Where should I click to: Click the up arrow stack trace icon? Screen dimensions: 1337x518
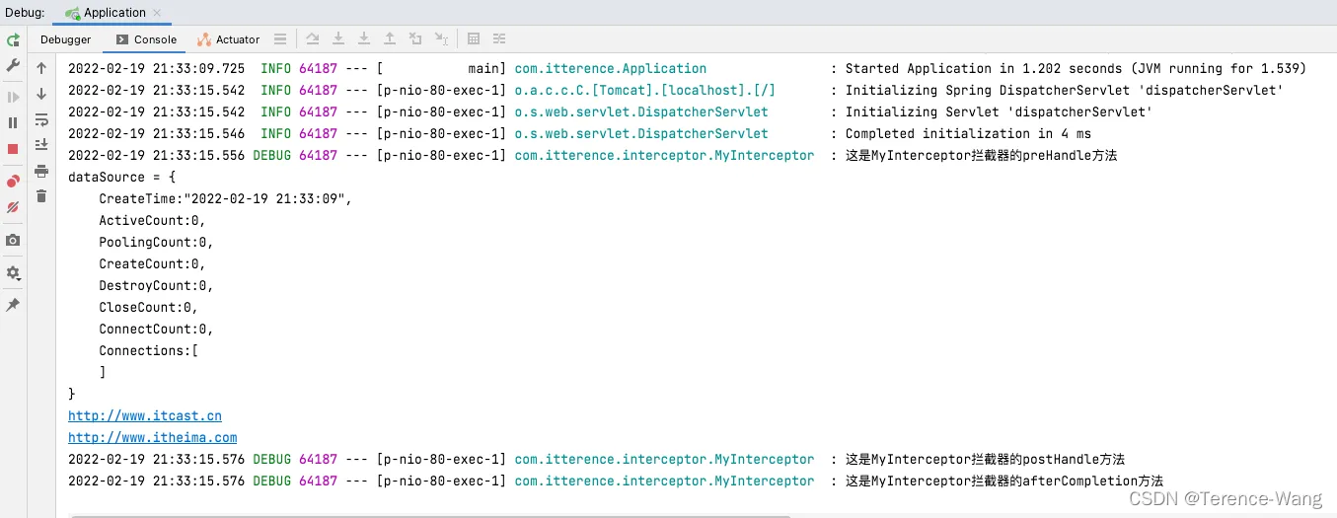click(41, 68)
